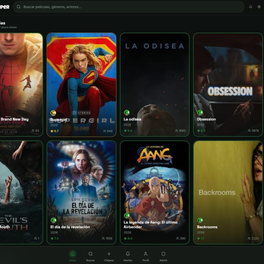The image size is (264, 264).
Task: Click the 'Supergirl' title text
Action: click(x=58, y=120)
